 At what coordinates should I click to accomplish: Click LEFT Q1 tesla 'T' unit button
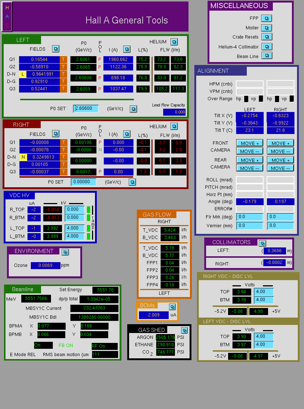click(x=63, y=59)
